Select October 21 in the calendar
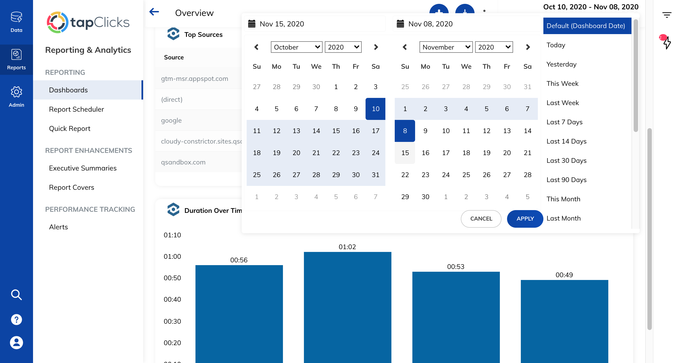 (x=316, y=153)
